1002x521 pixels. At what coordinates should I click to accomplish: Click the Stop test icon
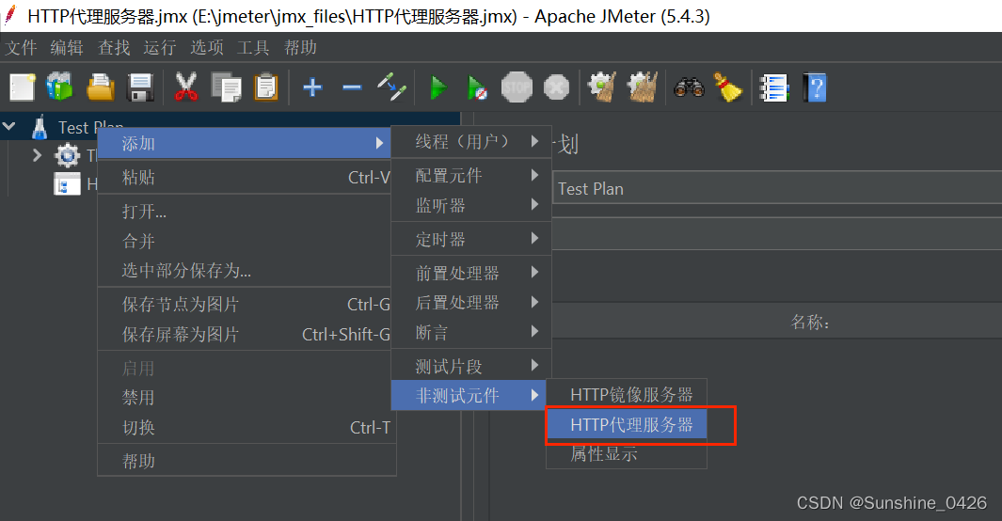(517, 87)
